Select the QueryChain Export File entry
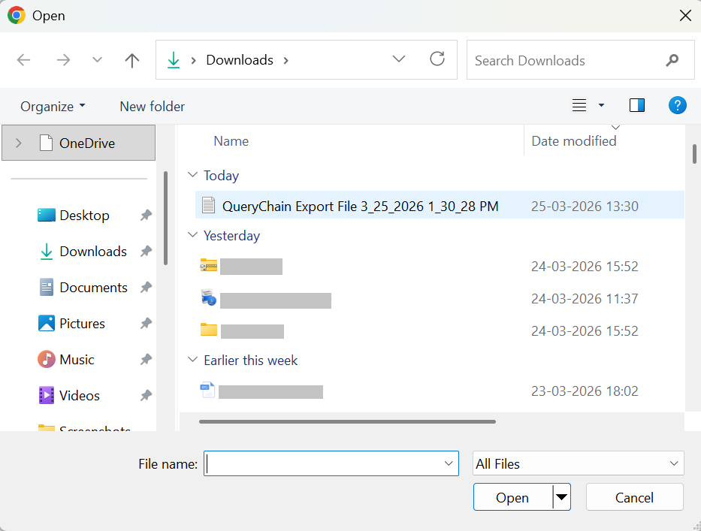The image size is (701, 531). [440, 206]
